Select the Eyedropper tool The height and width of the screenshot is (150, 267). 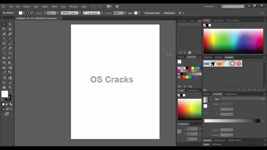pos(4,73)
